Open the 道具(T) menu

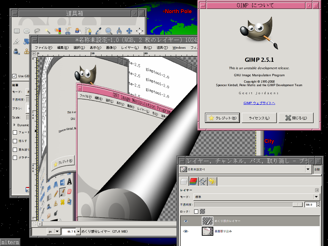[162, 48]
